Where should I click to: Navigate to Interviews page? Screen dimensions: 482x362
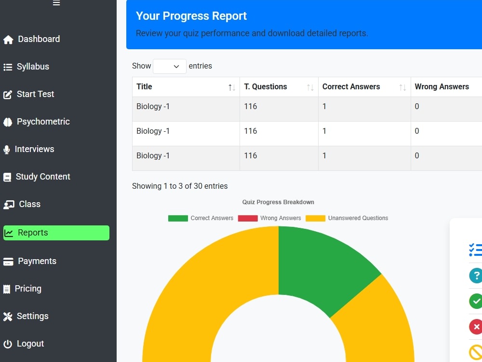(x=34, y=149)
